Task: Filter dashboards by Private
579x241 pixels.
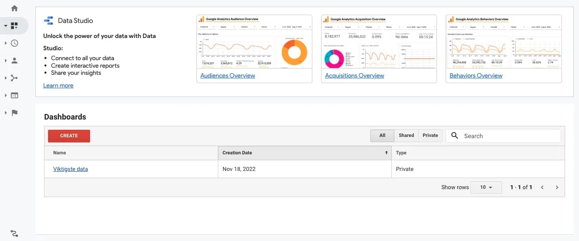Action: point(430,135)
